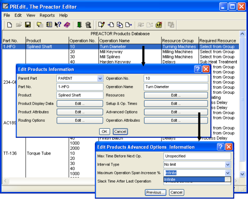This screenshot has width=248, height=199.
Task: Click Cancel in Advanced Options dialog
Action: pos(176,192)
